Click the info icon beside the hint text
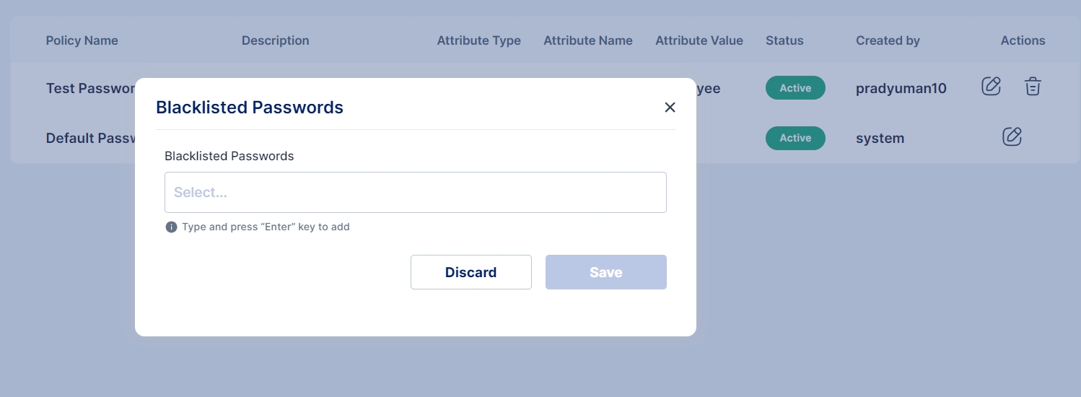1081x397 pixels. [171, 227]
